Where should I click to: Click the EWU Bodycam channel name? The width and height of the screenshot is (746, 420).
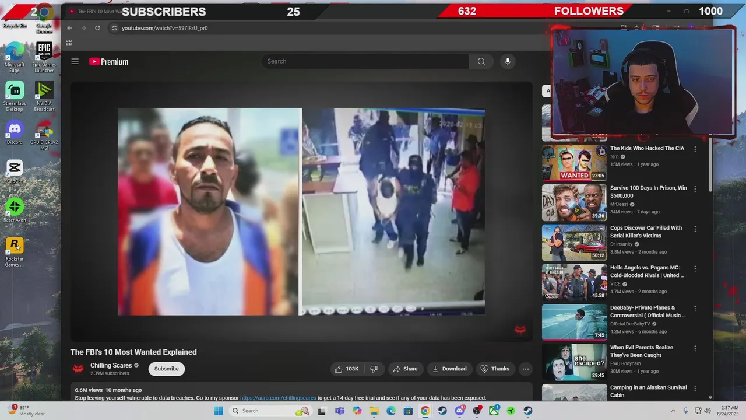625,363
